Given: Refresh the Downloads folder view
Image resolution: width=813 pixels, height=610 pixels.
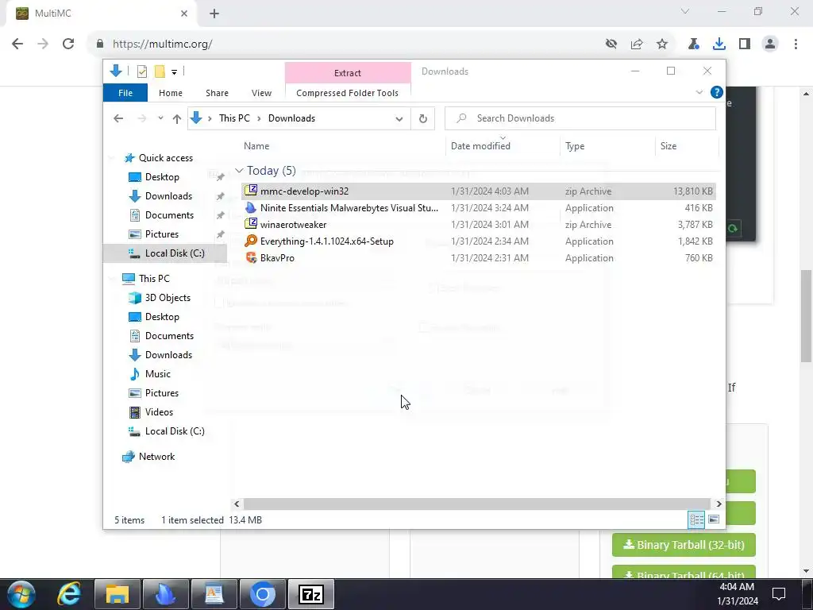Looking at the screenshot, I should click(x=422, y=118).
